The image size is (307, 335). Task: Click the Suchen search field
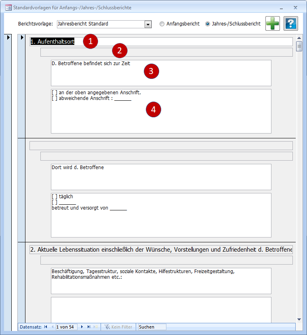click(152, 327)
